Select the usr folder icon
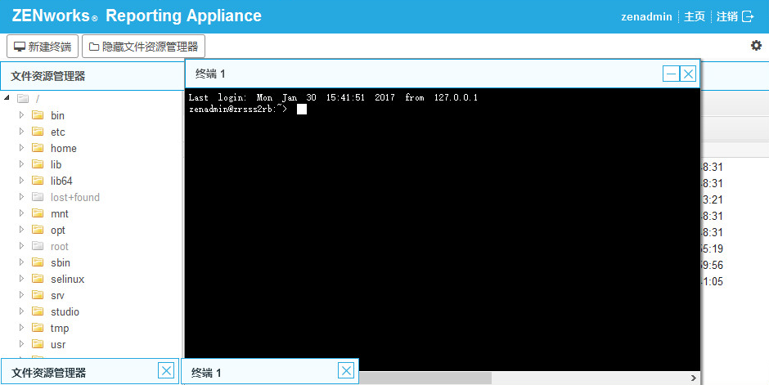This screenshot has width=769, height=385. [38, 344]
